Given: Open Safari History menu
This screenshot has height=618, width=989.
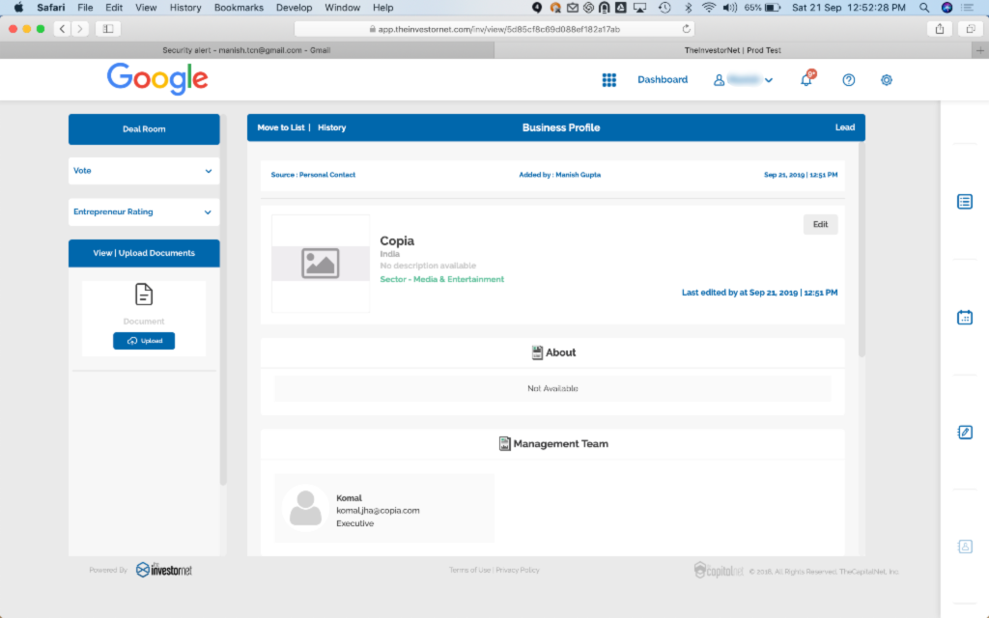Looking at the screenshot, I should [185, 8].
